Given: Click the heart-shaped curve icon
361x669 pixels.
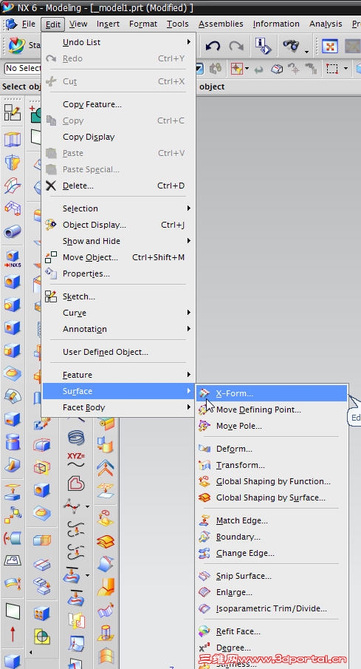Looking at the screenshot, I should pos(76,483).
